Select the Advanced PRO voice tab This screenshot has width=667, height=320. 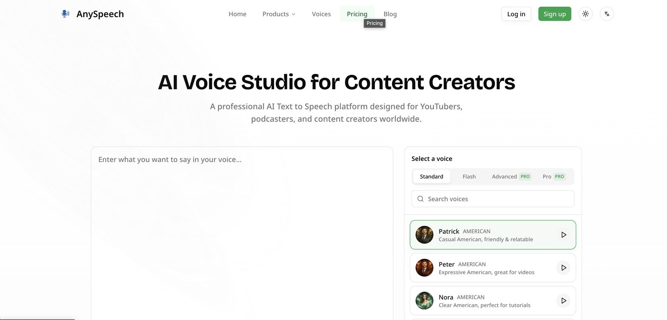point(510,177)
